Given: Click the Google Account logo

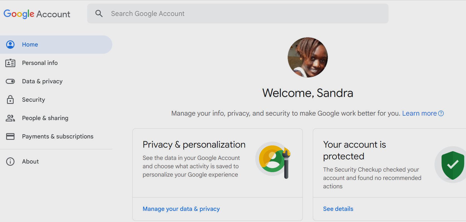Looking at the screenshot, I should point(36,14).
